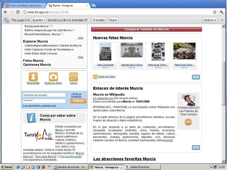Image resolution: width=227 pixels, height=170 pixels.
Task: Click the 100% orange badge under PORSIACASO
Action: pyautogui.click(x=188, y=122)
